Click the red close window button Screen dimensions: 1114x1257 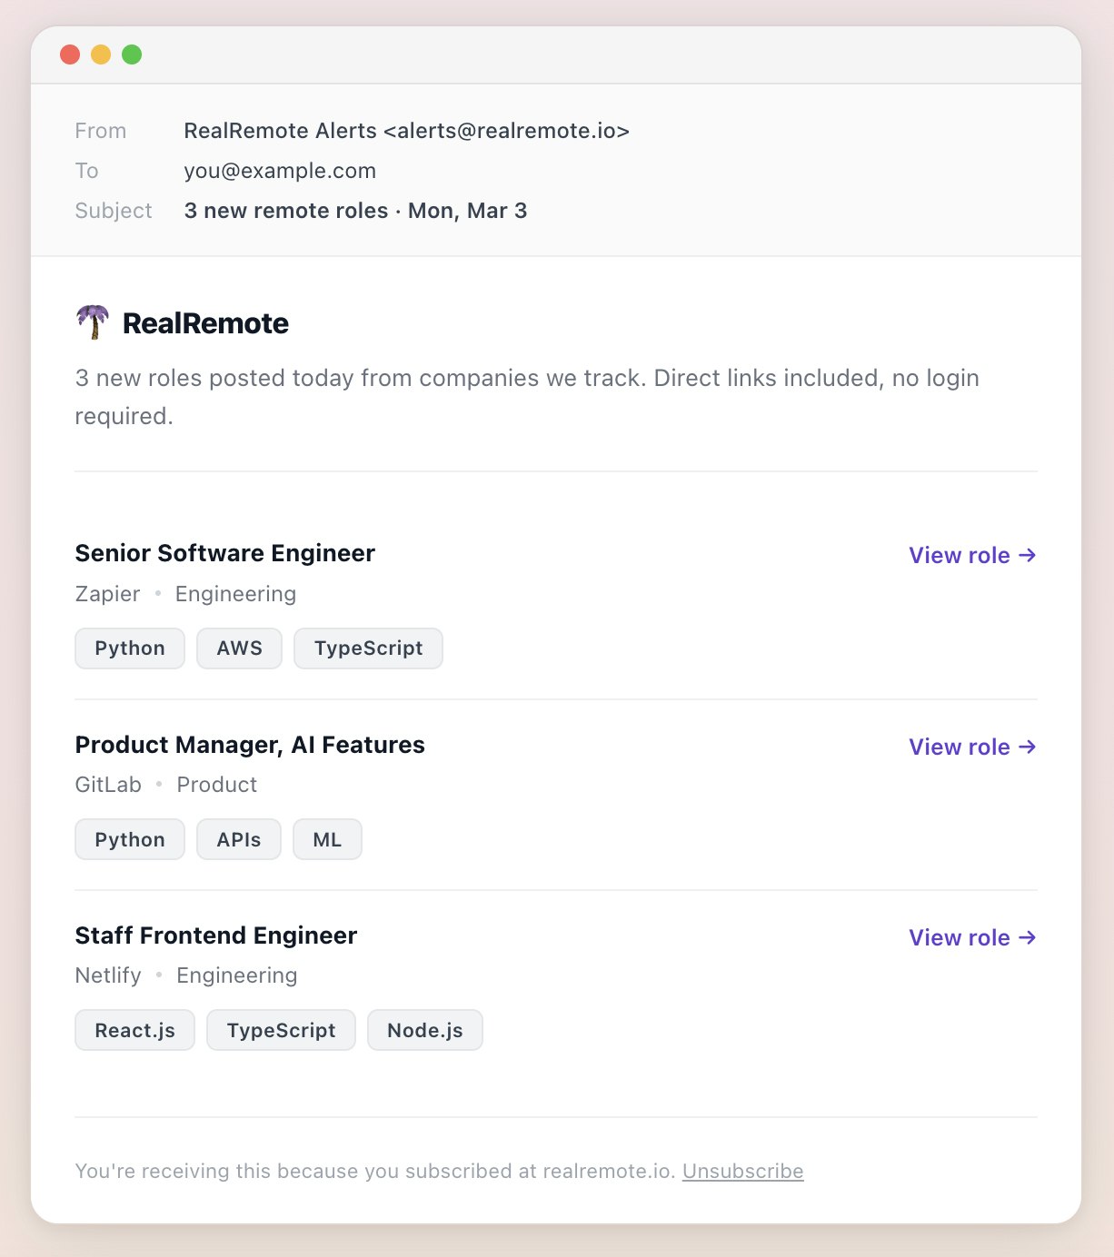70,54
